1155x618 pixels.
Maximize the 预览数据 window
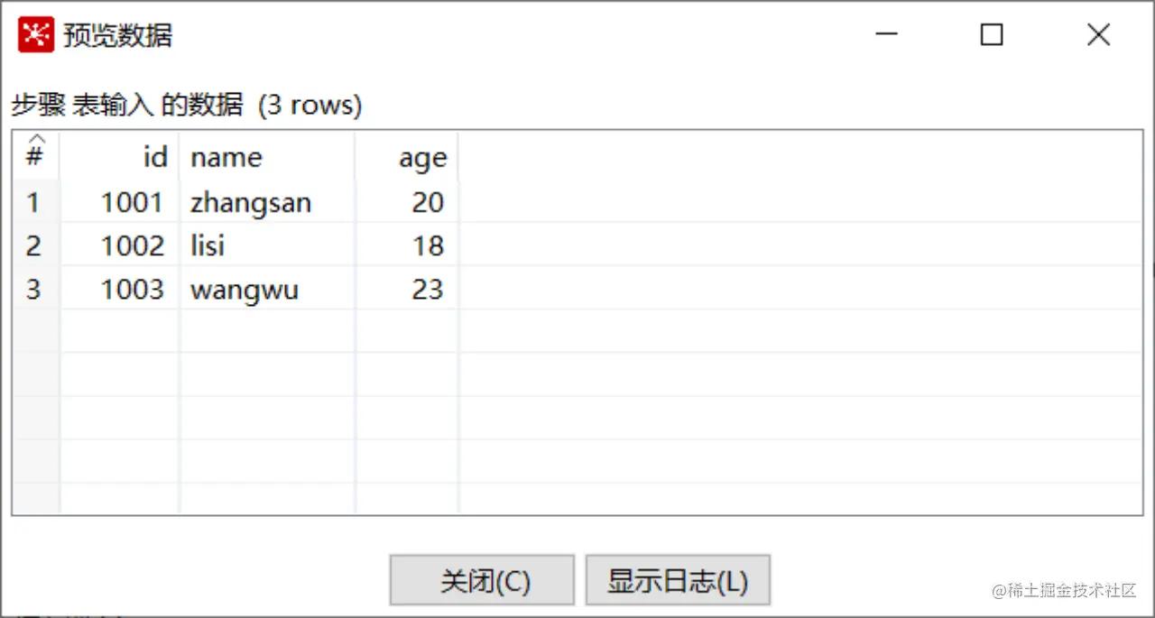point(992,35)
